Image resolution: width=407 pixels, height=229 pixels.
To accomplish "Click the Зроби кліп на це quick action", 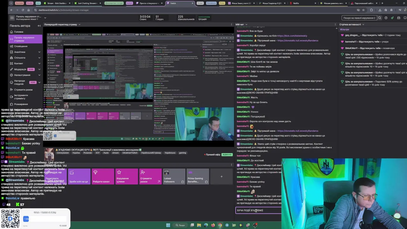I will (79, 177).
